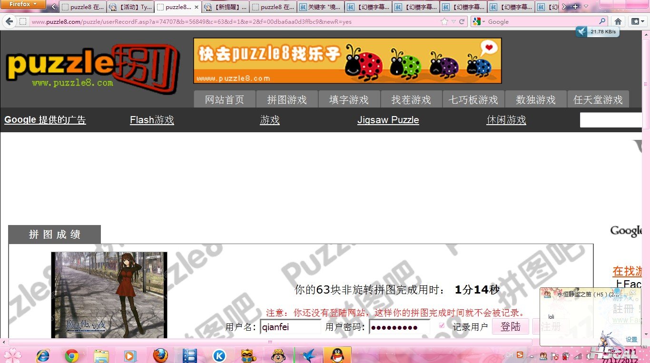The height and width of the screenshot is (363, 650).
Task: Open the Firefox menu dropdown
Action: (23, 4)
